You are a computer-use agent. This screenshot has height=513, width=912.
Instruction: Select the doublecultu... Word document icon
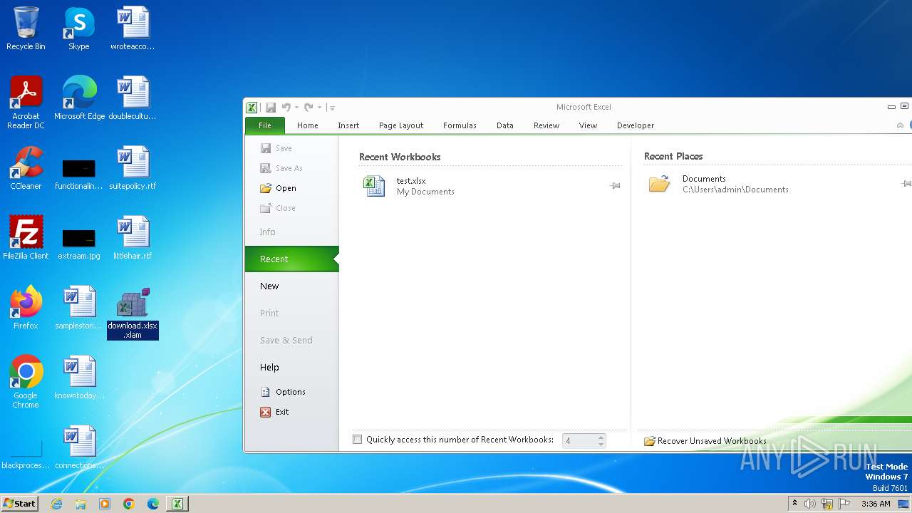coord(133,99)
